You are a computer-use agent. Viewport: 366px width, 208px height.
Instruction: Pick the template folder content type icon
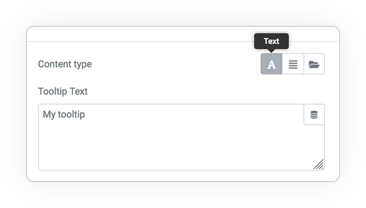click(314, 64)
